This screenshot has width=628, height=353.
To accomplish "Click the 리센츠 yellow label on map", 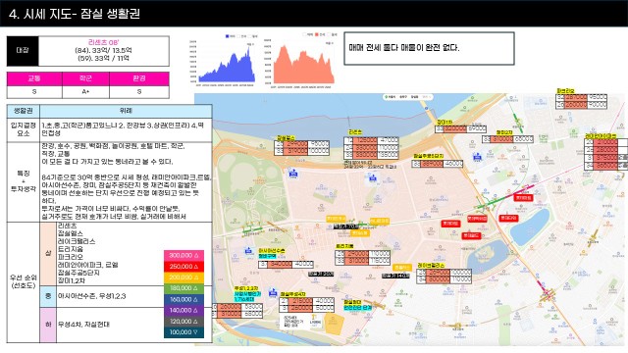I will tap(355, 132).
